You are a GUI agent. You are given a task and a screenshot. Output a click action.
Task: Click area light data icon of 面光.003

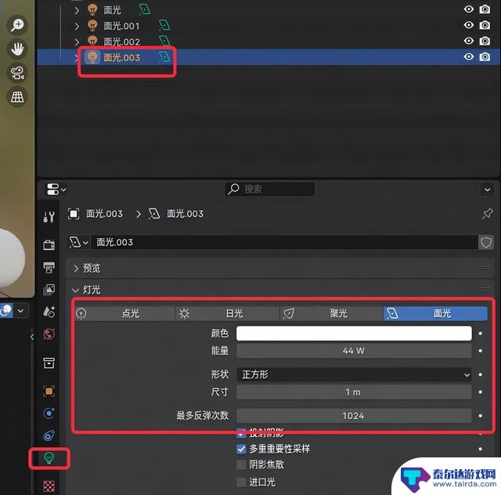[164, 57]
